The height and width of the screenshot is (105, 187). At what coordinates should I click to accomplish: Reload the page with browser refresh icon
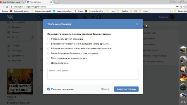click(7, 7)
